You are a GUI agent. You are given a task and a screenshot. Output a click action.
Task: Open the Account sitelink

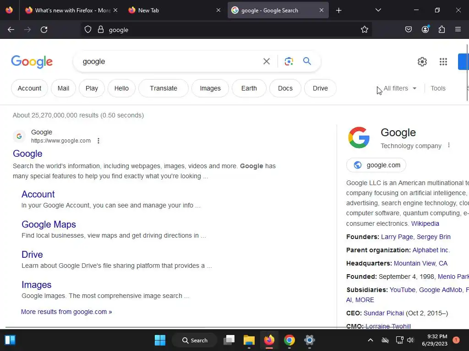coord(38,194)
